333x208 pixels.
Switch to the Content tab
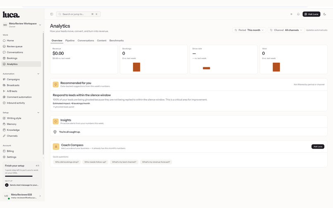coord(102,40)
